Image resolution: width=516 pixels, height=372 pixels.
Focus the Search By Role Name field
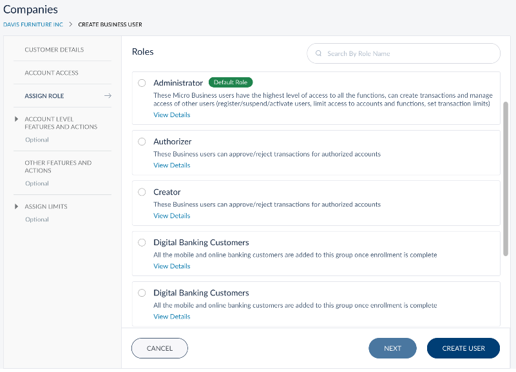click(409, 53)
